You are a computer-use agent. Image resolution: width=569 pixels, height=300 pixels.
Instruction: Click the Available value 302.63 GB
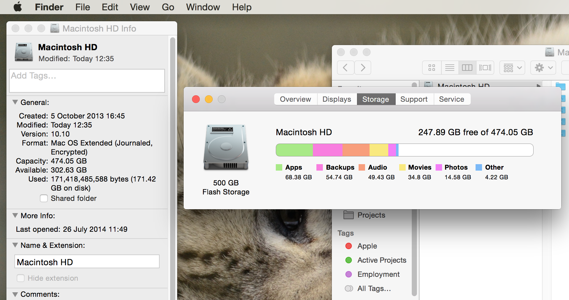69,170
